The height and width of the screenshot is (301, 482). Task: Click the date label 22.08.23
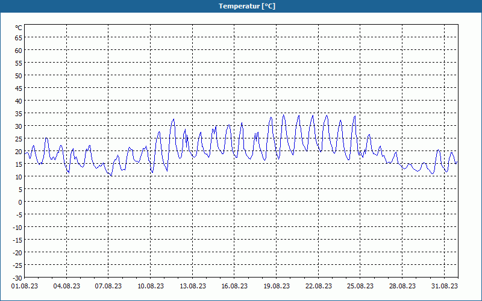[319, 287]
